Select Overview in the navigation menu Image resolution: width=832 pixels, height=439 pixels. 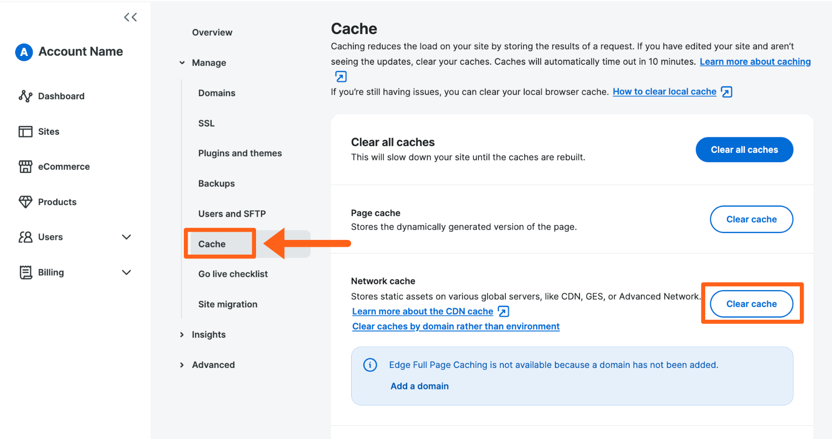(212, 32)
